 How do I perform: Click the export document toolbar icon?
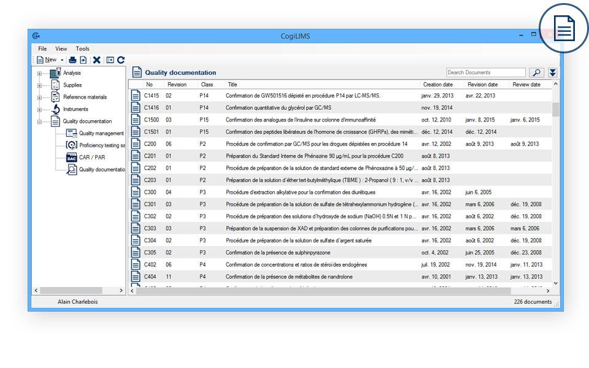click(83, 59)
